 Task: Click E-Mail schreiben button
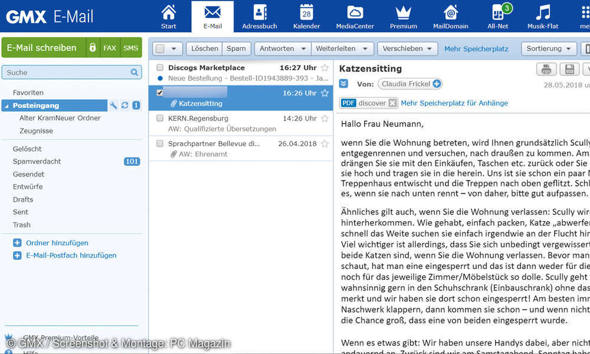[x=44, y=47]
